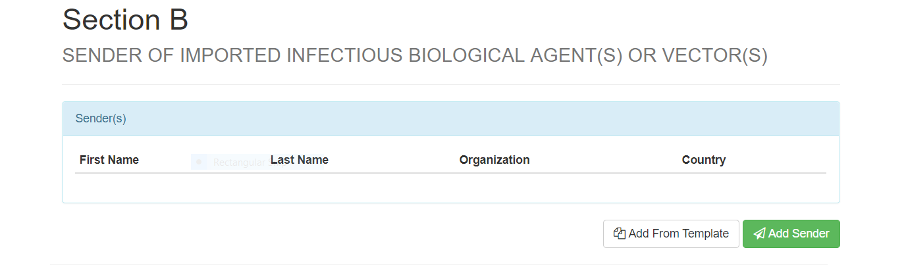The height and width of the screenshot is (275, 906).
Task: Select the Last Name column header
Action: click(300, 160)
